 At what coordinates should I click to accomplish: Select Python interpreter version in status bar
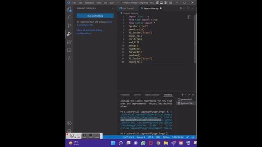178,137
